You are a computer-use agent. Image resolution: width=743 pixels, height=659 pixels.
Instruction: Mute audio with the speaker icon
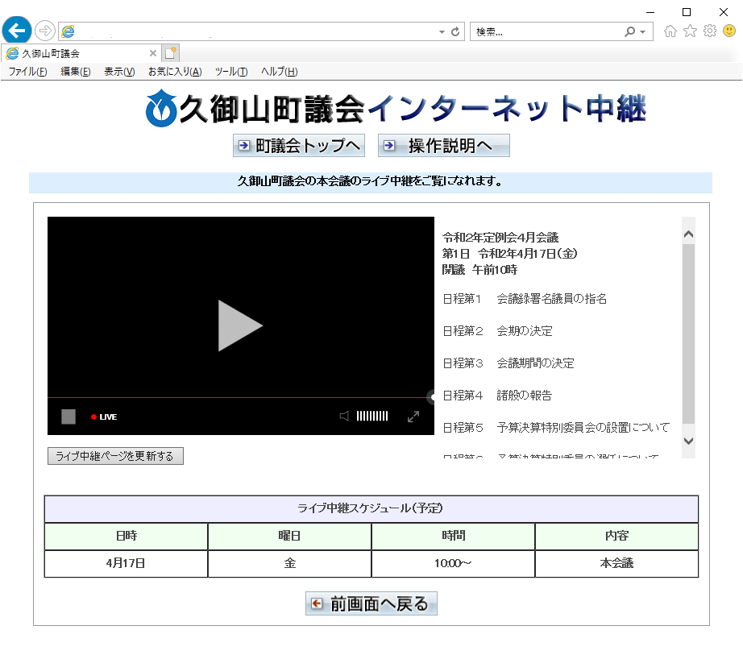tap(344, 416)
